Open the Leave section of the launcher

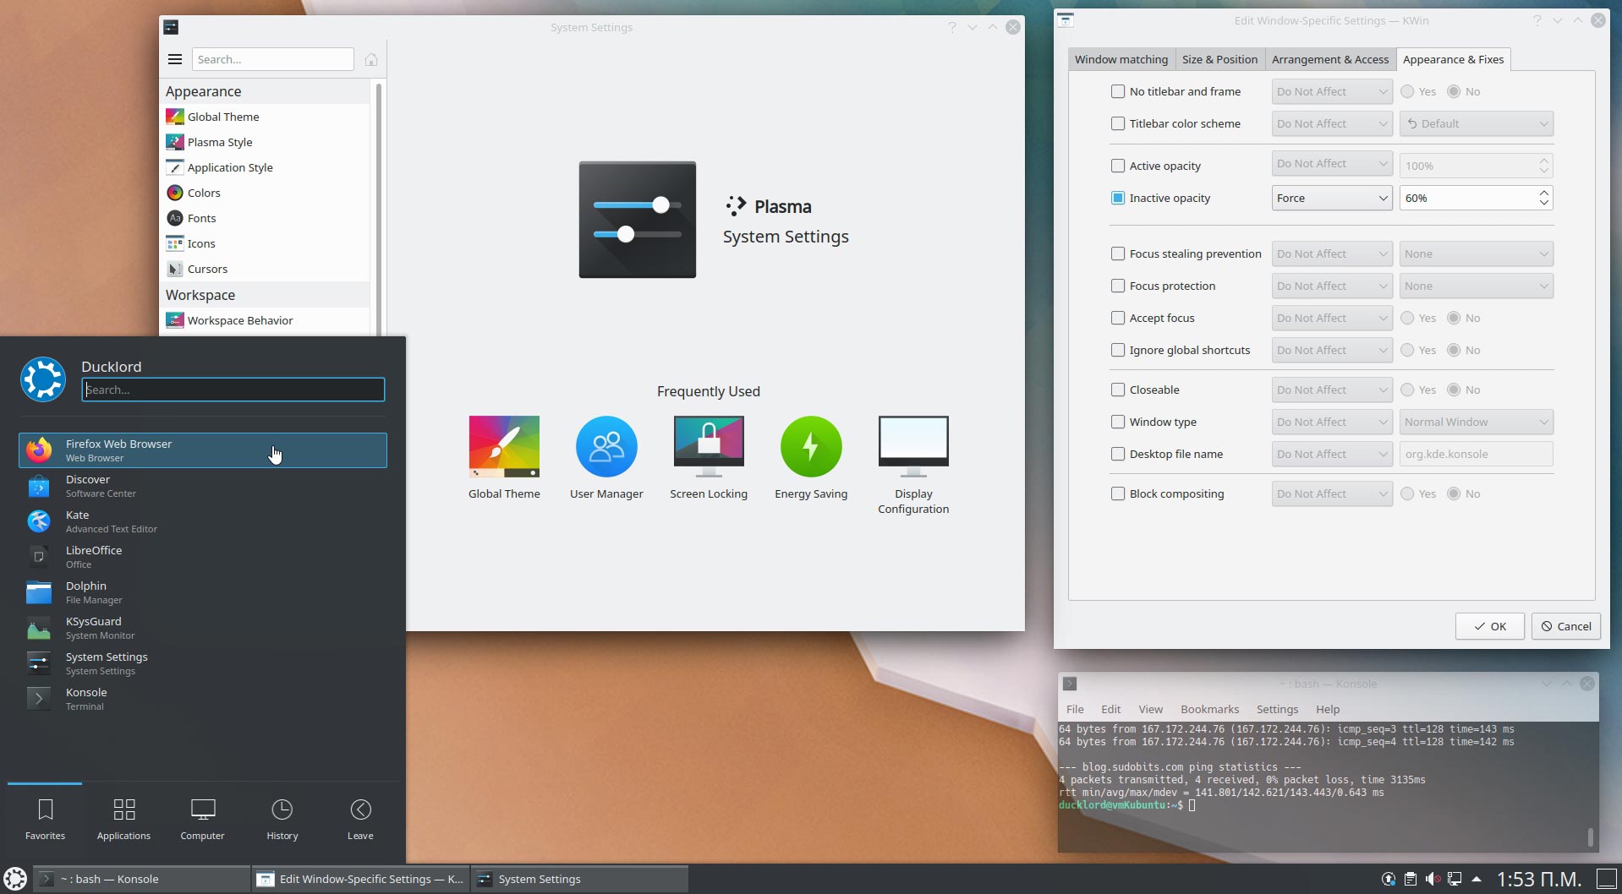coord(360,818)
